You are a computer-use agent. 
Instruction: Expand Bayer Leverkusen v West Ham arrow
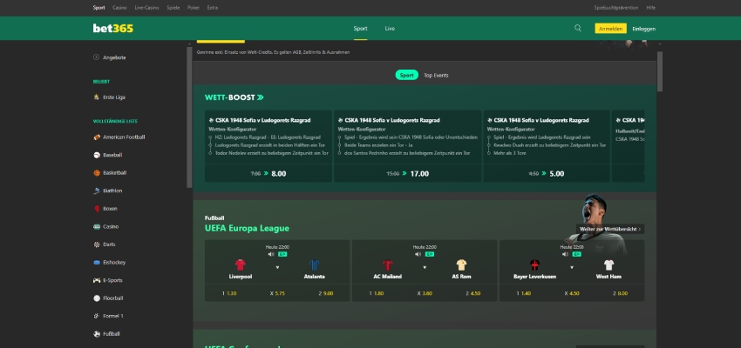(x=572, y=267)
